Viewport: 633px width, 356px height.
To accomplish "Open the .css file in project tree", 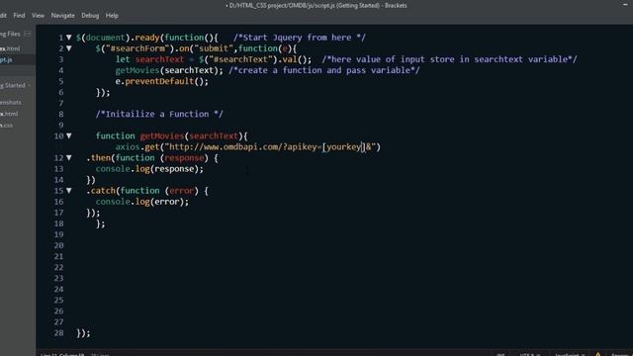I will pyautogui.click(x=7, y=126).
